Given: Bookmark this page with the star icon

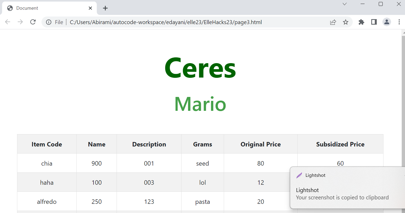Looking at the screenshot, I should point(346,22).
